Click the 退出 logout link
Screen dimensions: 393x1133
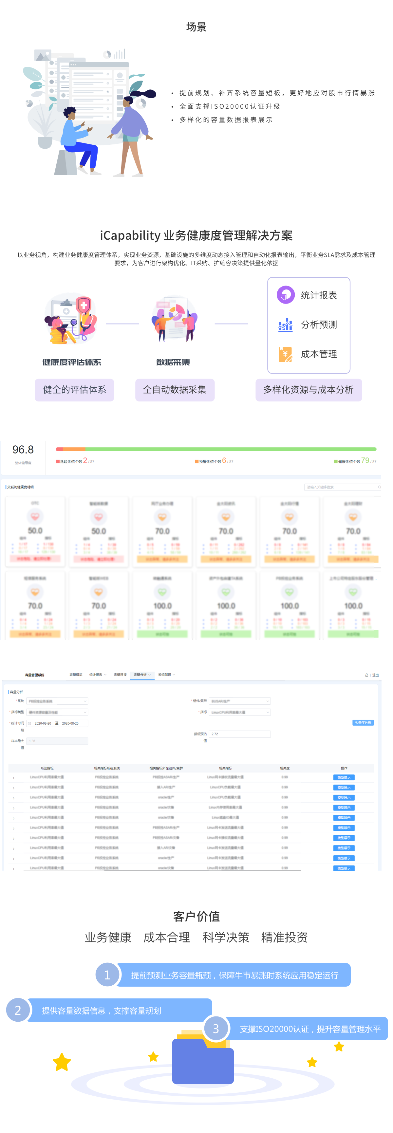[x=375, y=675]
